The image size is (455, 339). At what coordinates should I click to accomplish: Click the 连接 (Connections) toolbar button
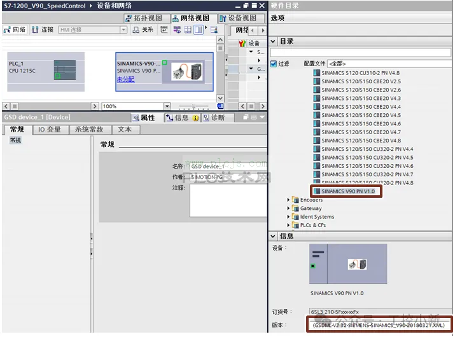pos(43,30)
